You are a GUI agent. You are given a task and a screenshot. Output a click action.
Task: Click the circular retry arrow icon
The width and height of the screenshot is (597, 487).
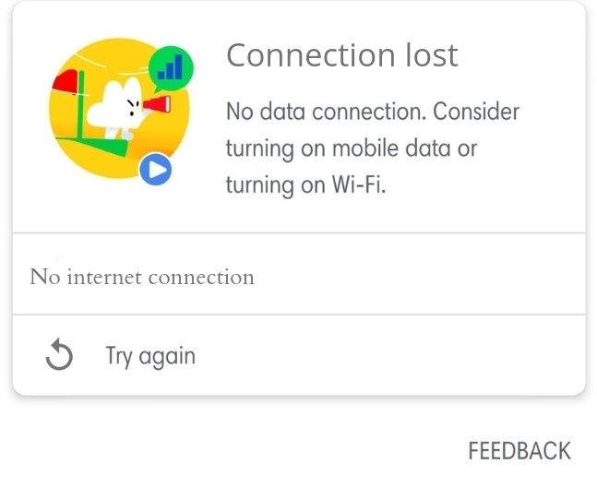click(59, 354)
